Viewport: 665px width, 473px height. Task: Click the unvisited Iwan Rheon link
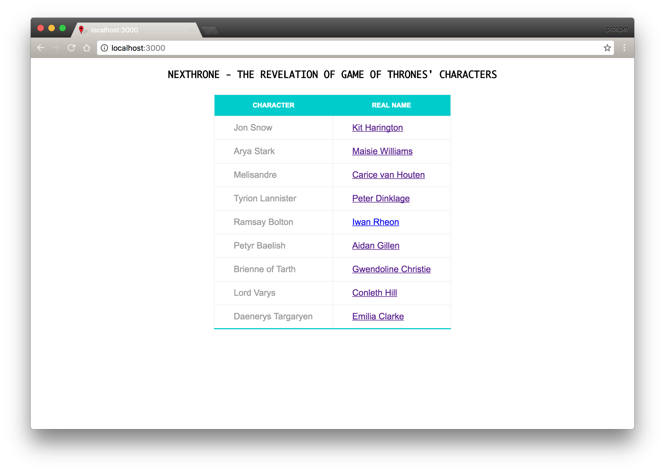coord(375,222)
